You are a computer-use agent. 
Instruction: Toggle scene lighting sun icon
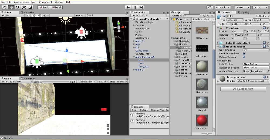tap(34, 16)
